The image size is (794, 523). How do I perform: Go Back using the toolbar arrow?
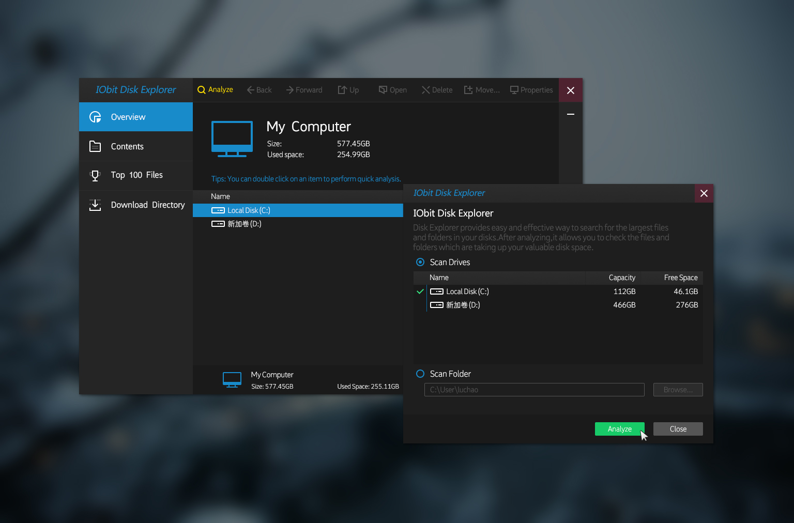259,90
